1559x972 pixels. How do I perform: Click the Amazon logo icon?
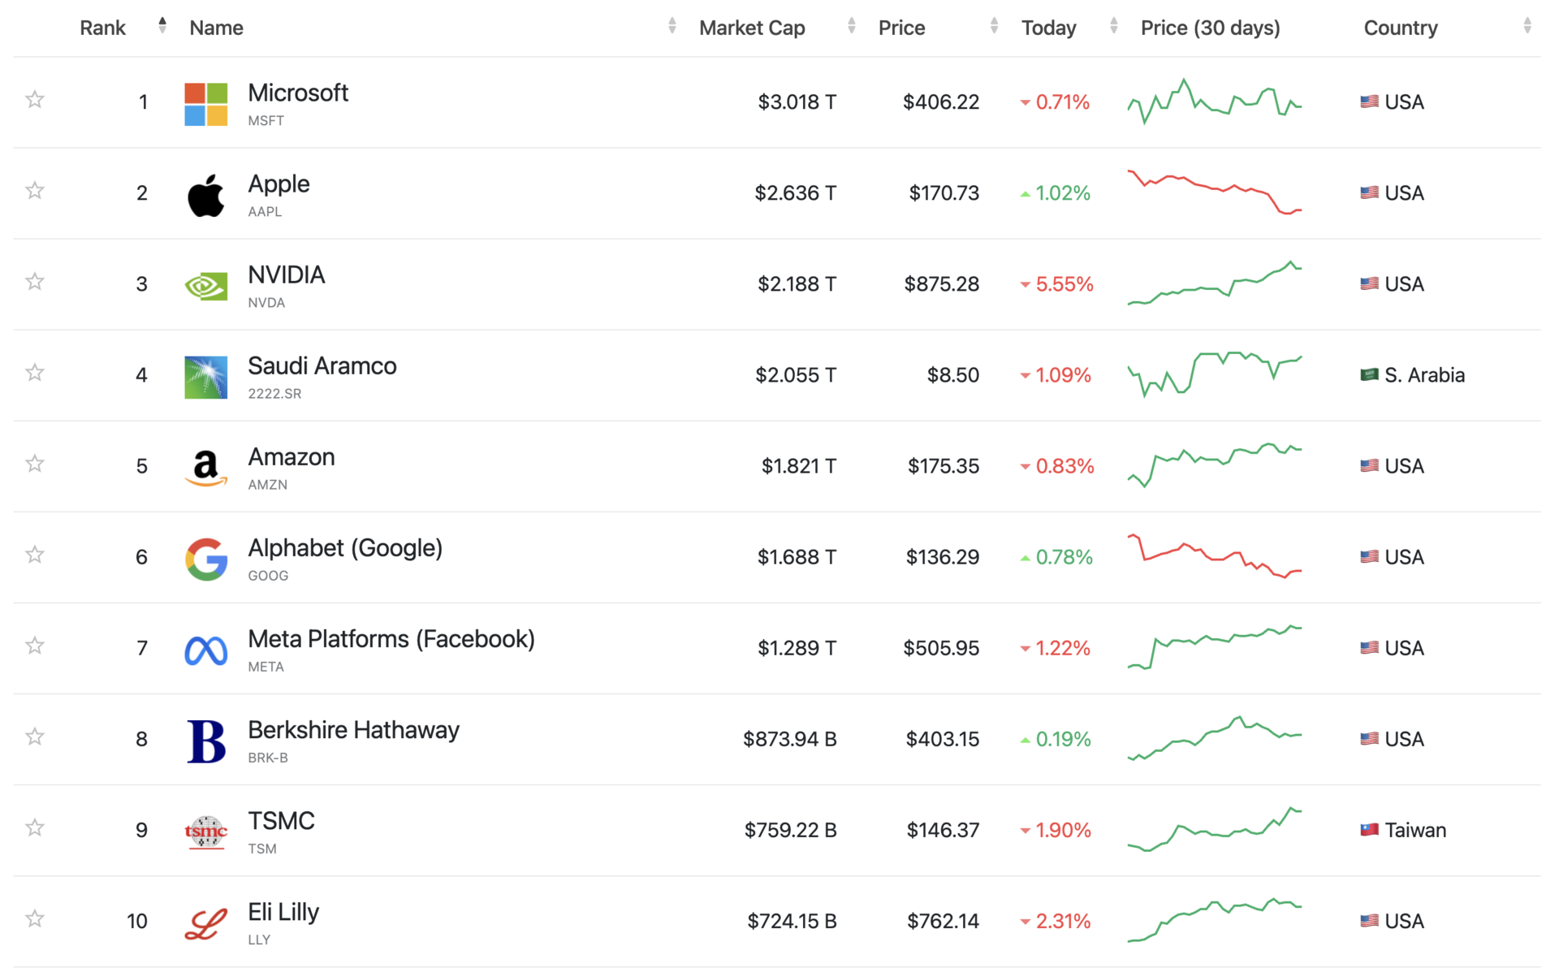point(205,468)
